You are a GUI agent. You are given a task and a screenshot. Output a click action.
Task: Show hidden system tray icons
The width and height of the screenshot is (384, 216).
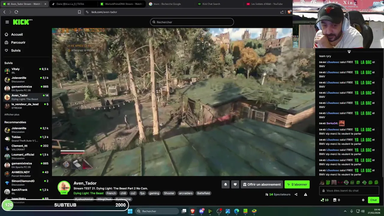tap(345, 211)
